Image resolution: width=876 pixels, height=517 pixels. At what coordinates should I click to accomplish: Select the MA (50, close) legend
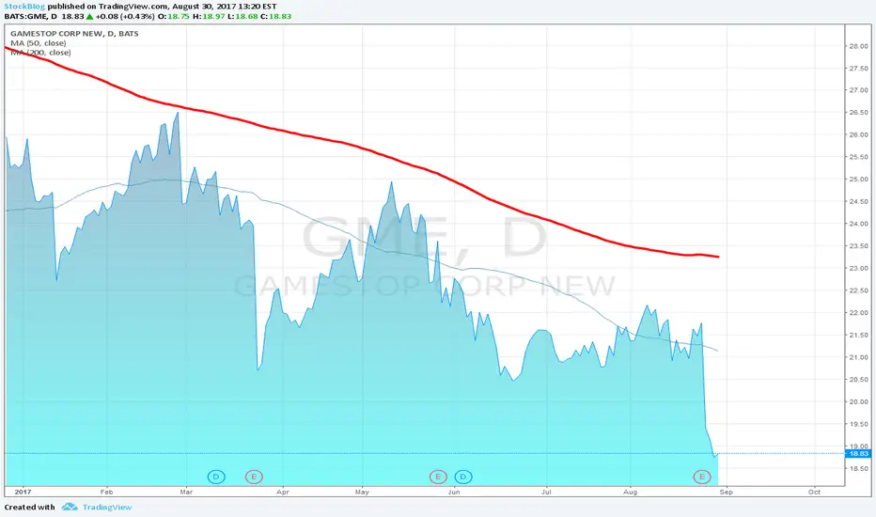(x=38, y=43)
